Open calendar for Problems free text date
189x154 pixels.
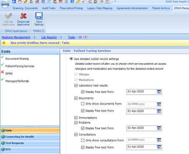point(159,128)
